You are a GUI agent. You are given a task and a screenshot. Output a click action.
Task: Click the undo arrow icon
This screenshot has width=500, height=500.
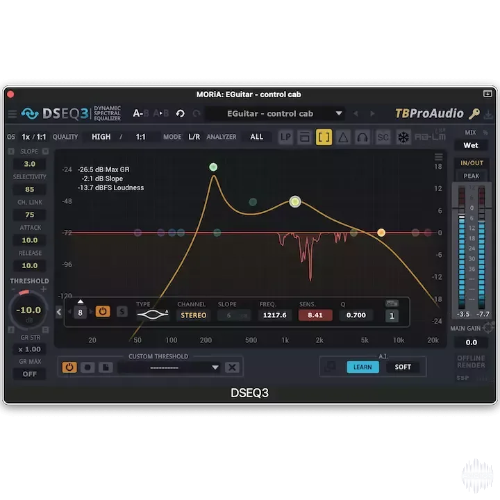(x=180, y=113)
